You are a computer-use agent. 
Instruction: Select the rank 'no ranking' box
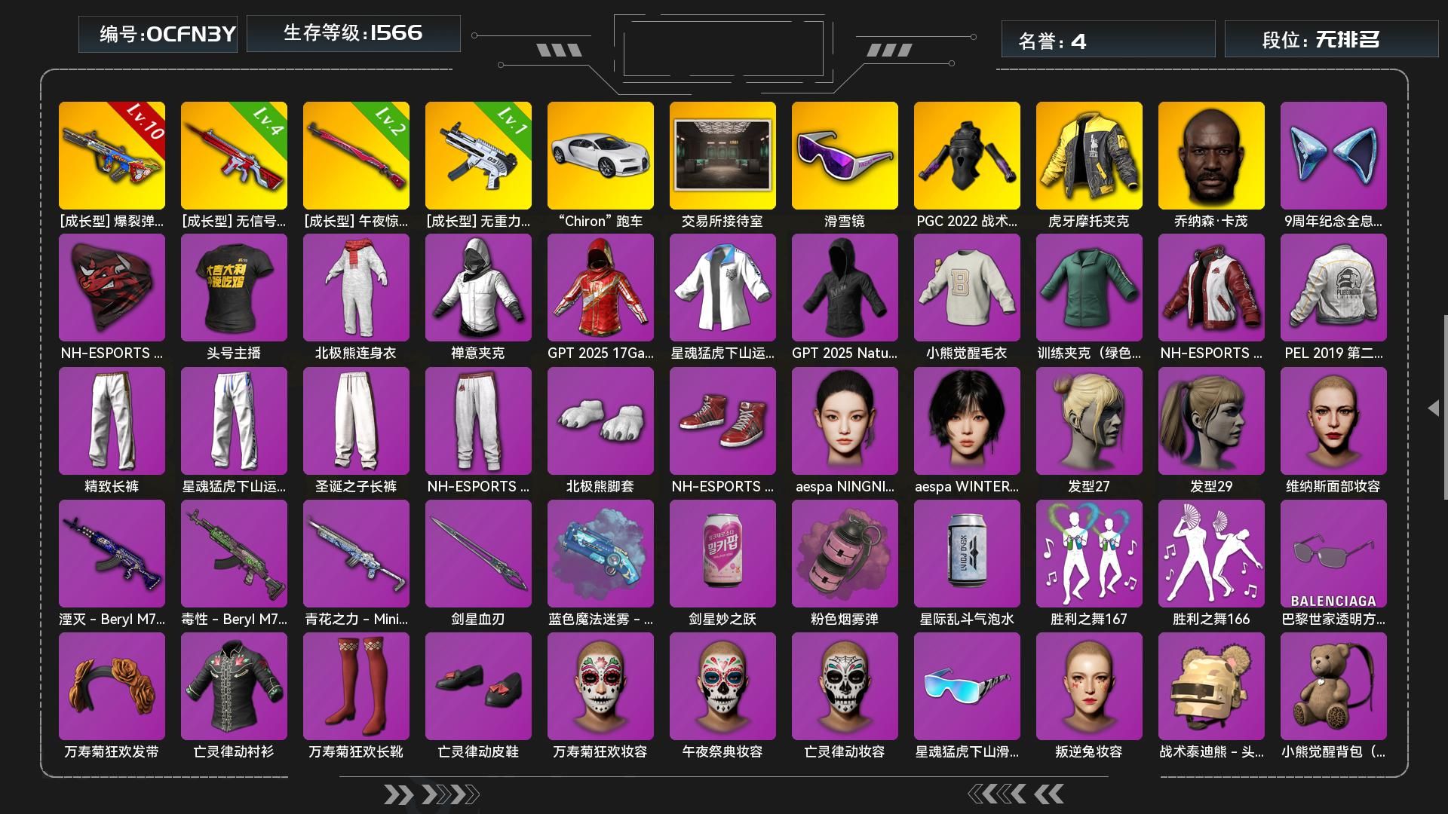click(1331, 39)
